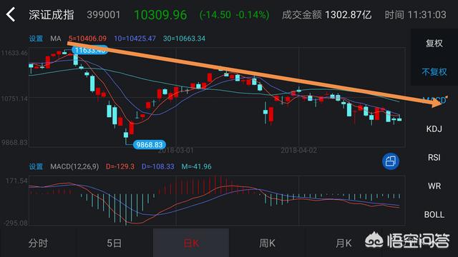
Task: Tap the blue rotate-screen icon
Action: pyautogui.click(x=391, y=161)
